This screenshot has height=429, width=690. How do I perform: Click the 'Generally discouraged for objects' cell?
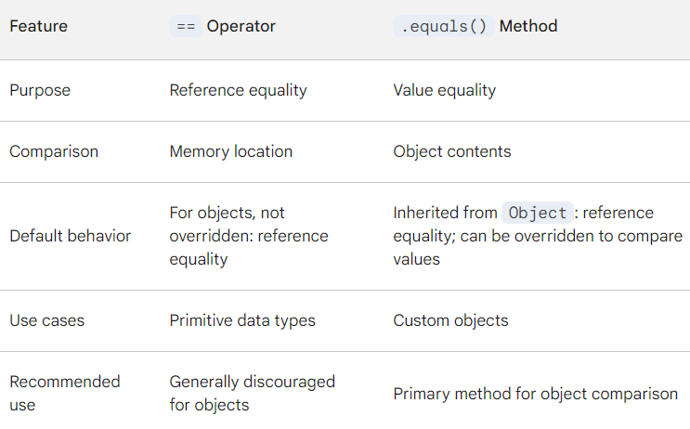pyautogui.click(x=253, y=394)
